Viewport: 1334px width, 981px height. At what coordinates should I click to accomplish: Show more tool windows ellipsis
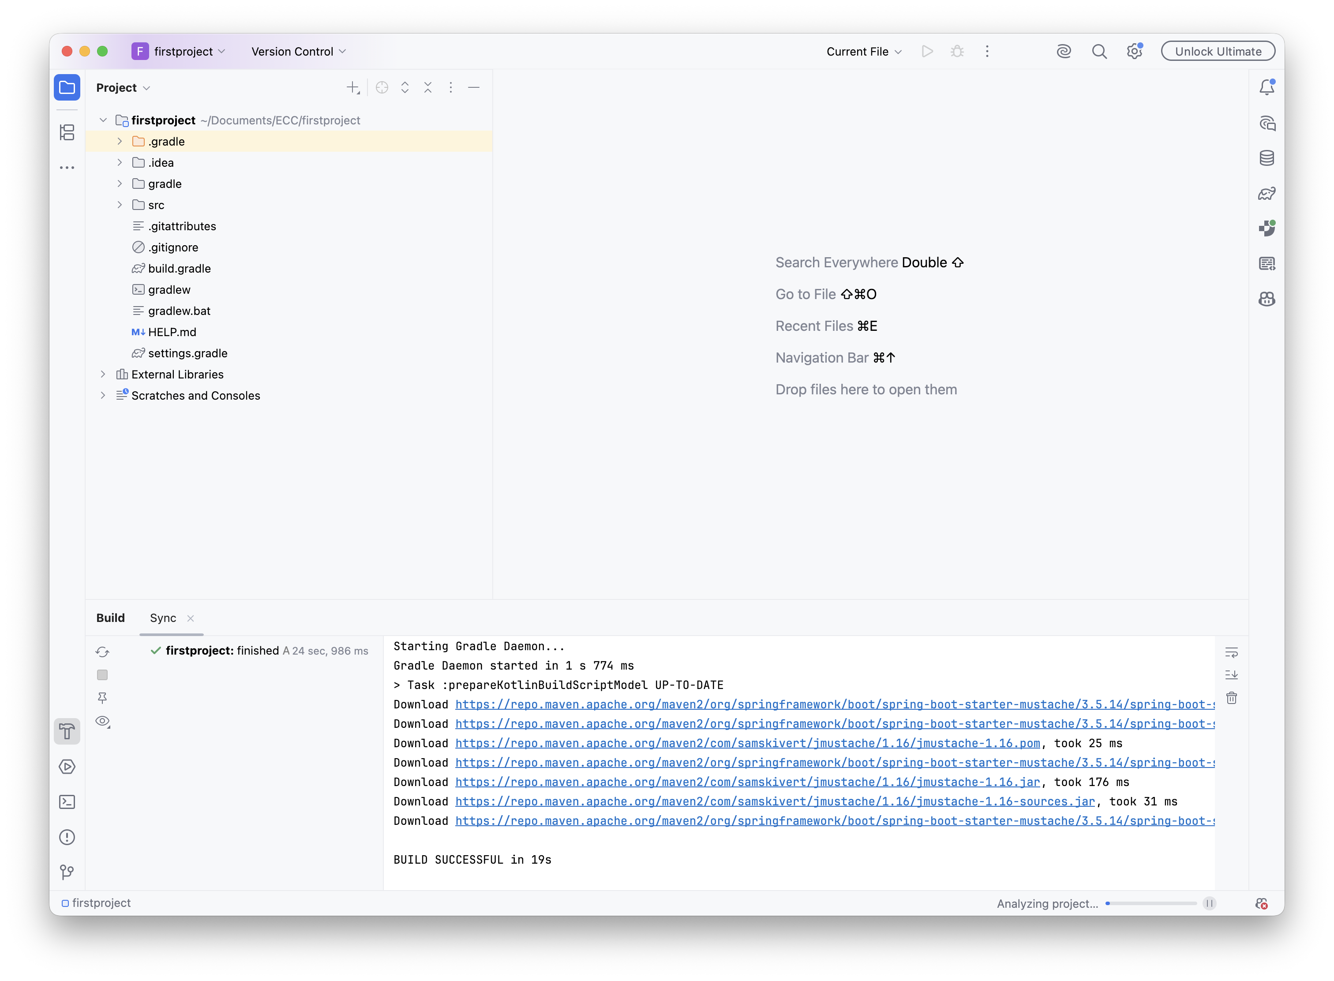pos(67,168)
